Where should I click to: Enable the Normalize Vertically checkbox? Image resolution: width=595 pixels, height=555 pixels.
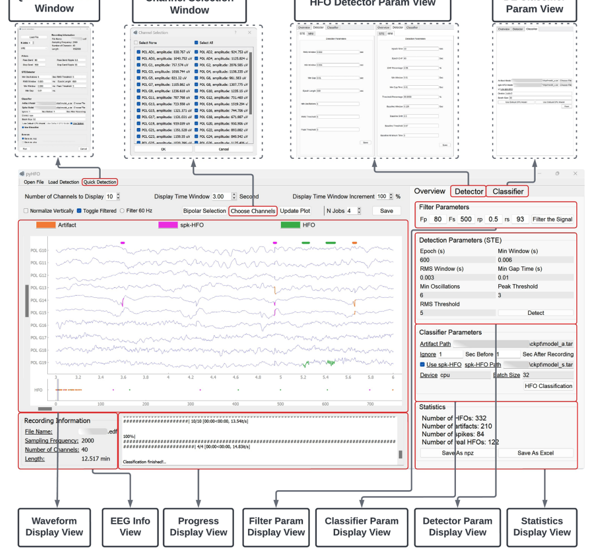[x=26, y=210]
